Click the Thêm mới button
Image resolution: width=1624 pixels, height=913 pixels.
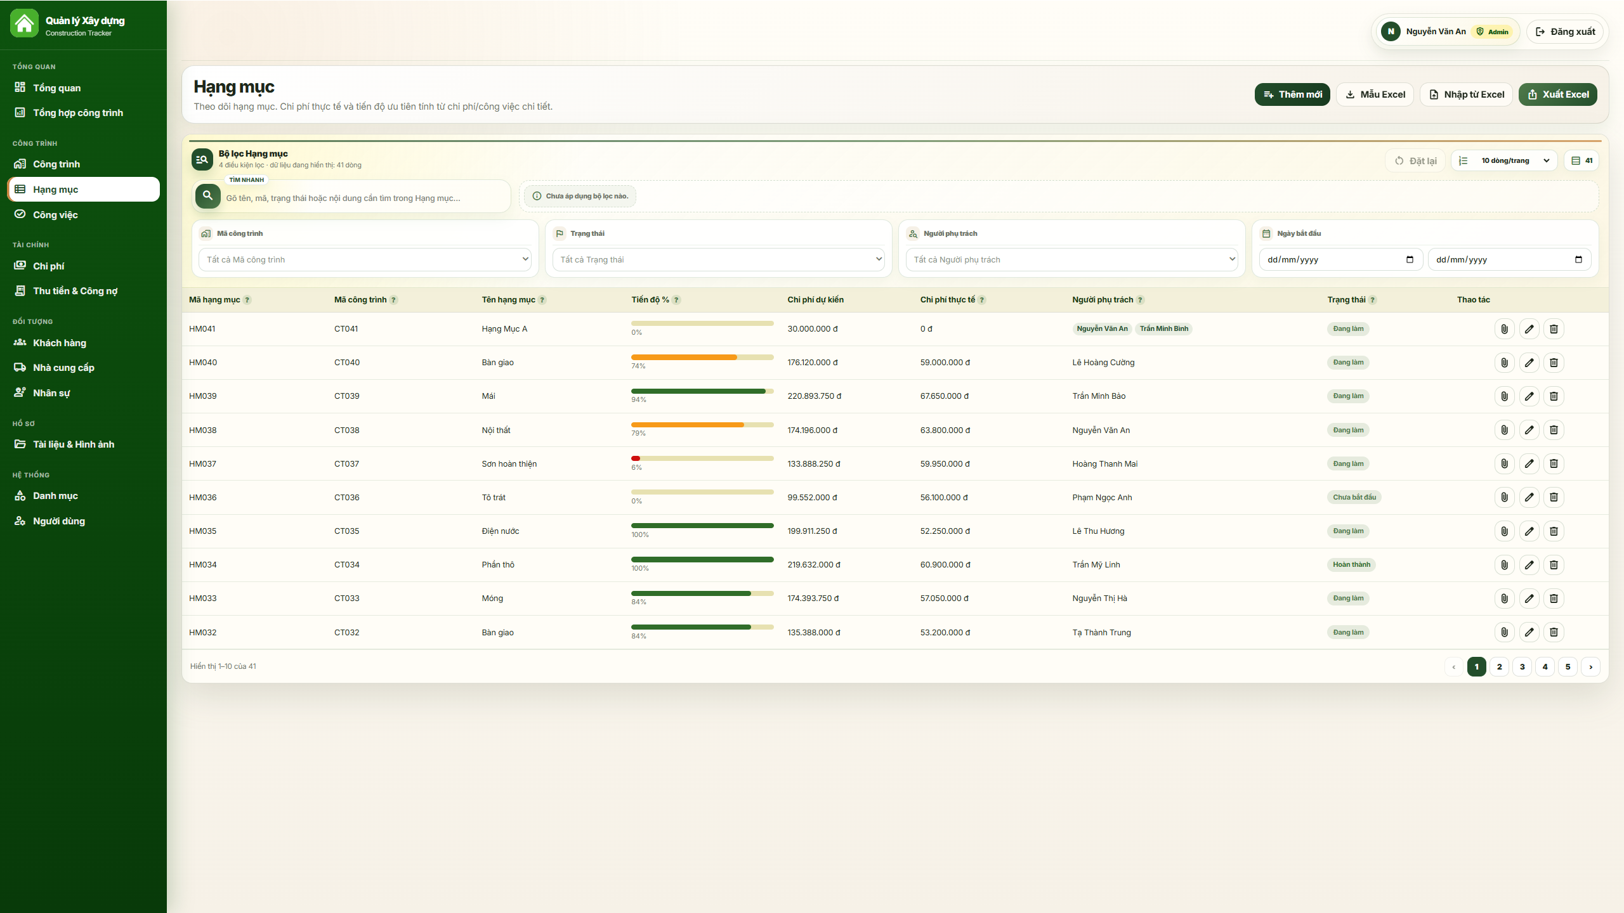1292,94
